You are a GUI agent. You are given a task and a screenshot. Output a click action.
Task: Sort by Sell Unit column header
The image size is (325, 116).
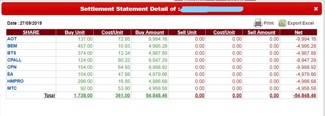point(187,32)
